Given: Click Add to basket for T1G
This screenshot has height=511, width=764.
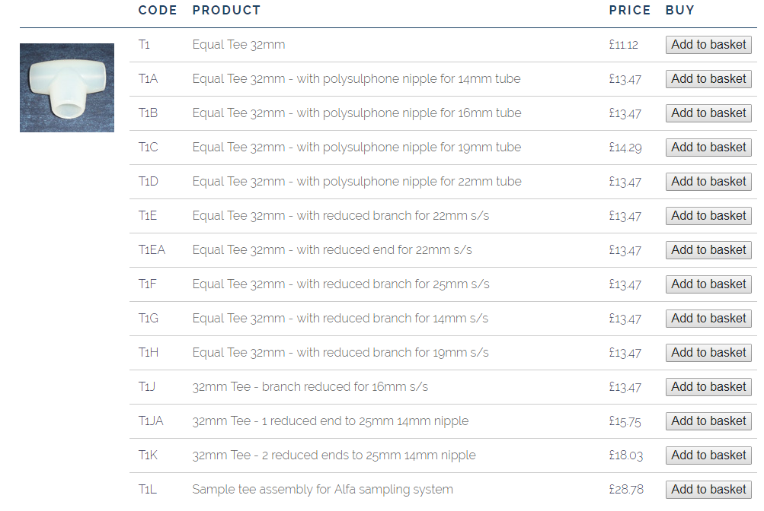Looking at the screenshot, I should click(x=708, y=319).
